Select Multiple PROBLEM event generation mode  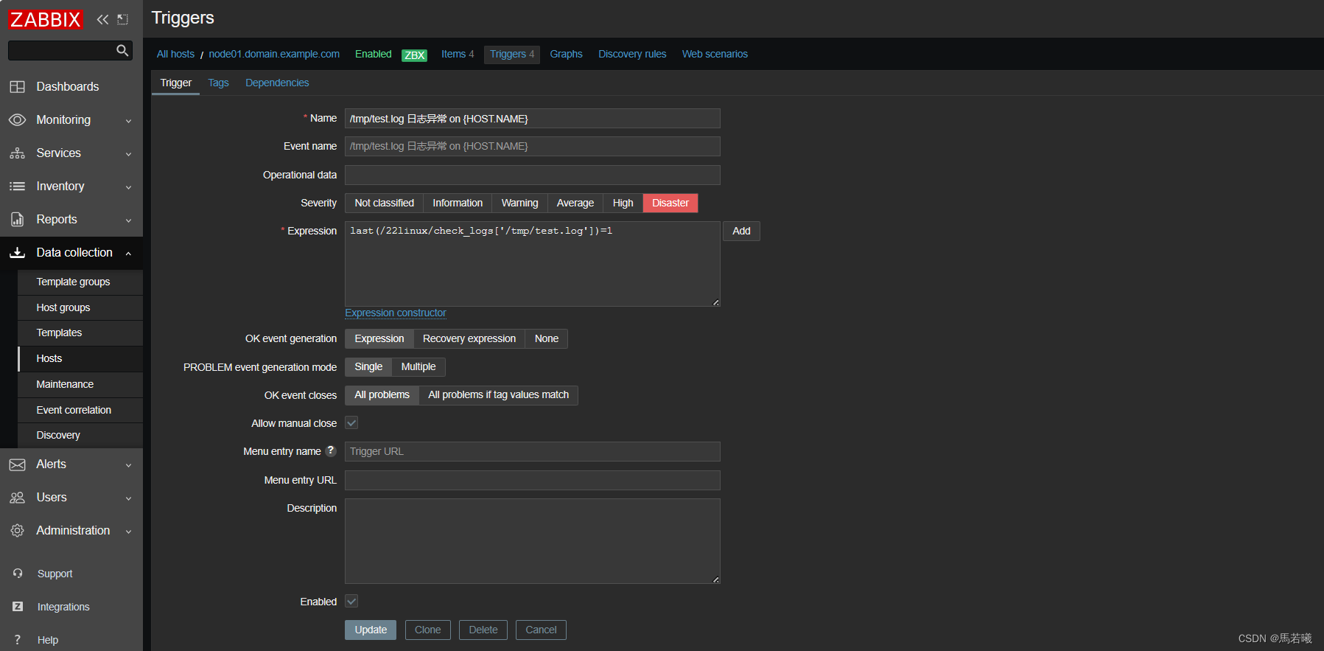[418, 366]
